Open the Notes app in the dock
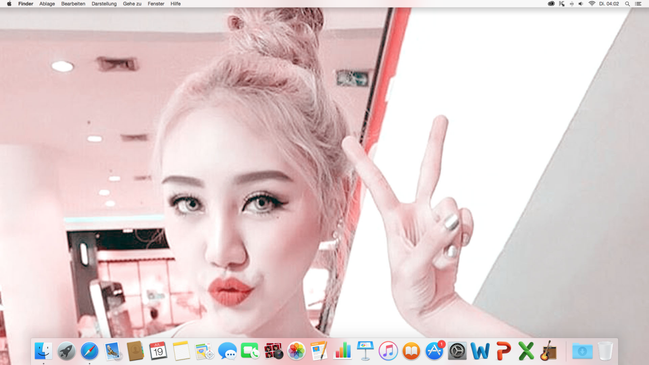Image resolution: width=649 pixels, height=365 pixels. (181, 351)
